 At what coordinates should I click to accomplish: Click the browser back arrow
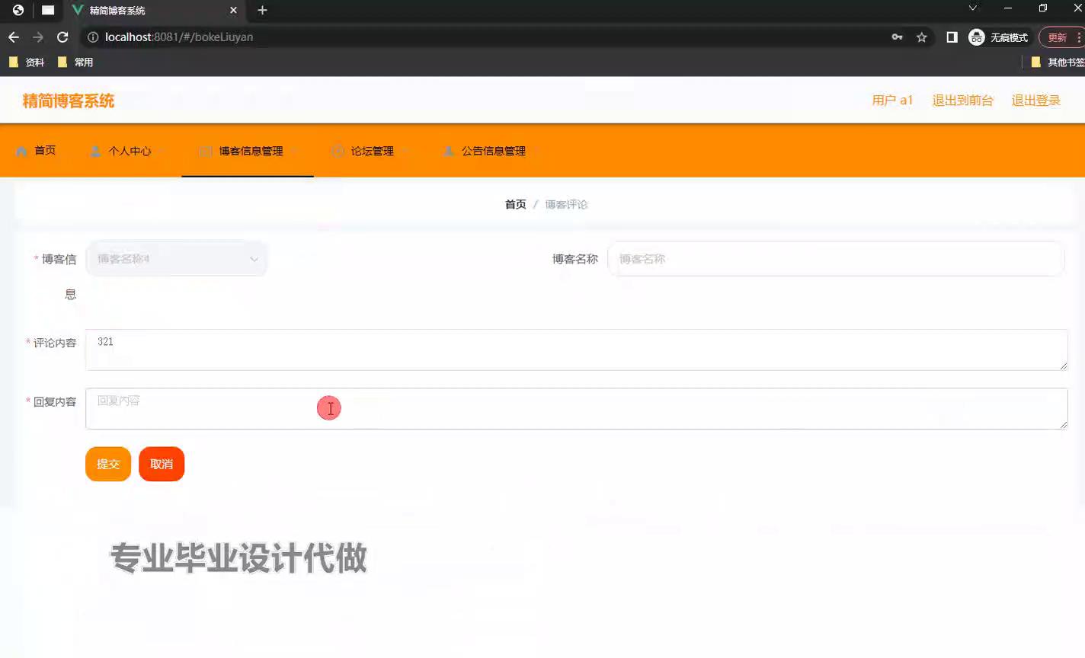(14, 37)
